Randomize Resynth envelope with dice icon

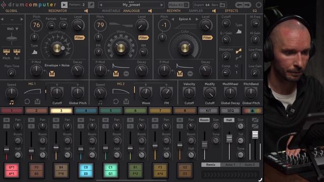click(180, 73)
